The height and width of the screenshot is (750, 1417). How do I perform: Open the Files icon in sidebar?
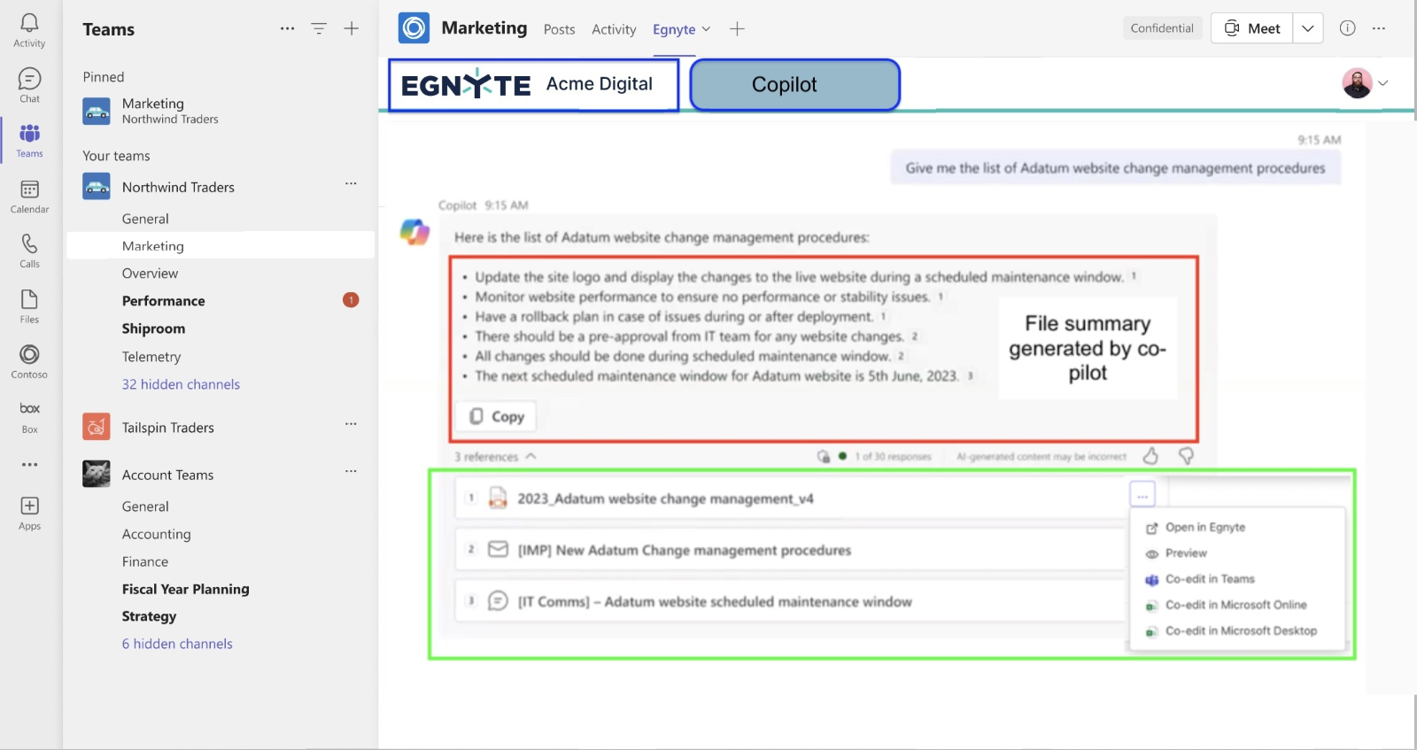(29, 305)
